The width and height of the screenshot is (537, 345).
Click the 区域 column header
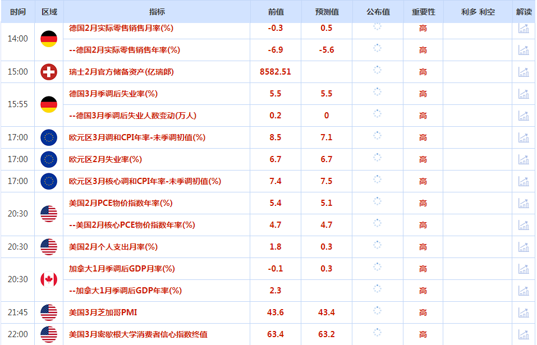click(49, 12)
